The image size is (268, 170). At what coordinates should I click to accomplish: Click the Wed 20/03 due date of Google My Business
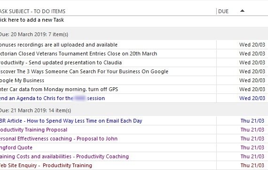pyautogui.click(x=252, y=80)
